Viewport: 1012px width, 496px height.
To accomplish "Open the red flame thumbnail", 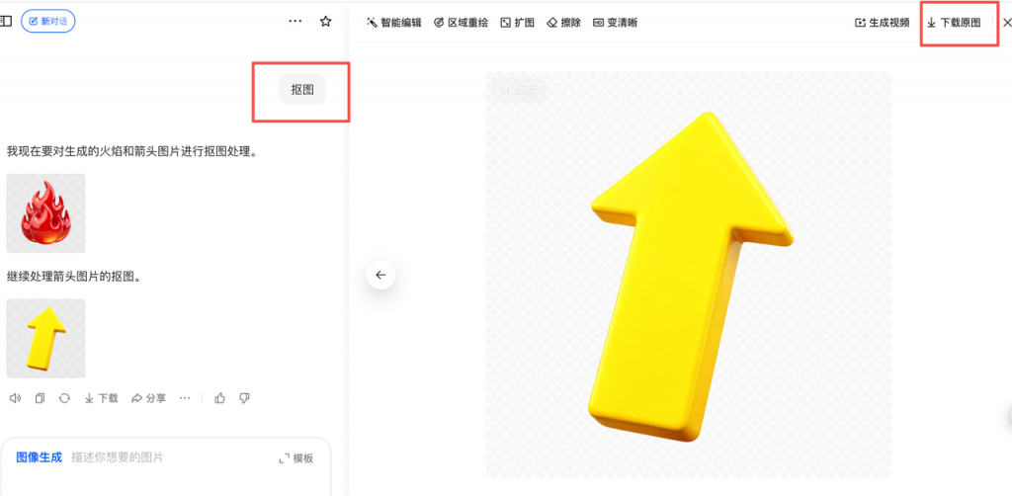I will pyautogui.click(x=45, y=212).
